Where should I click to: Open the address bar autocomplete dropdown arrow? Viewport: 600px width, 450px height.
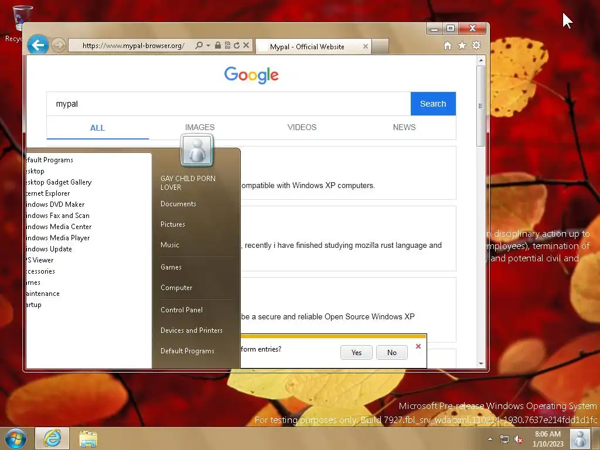point(208,46)
